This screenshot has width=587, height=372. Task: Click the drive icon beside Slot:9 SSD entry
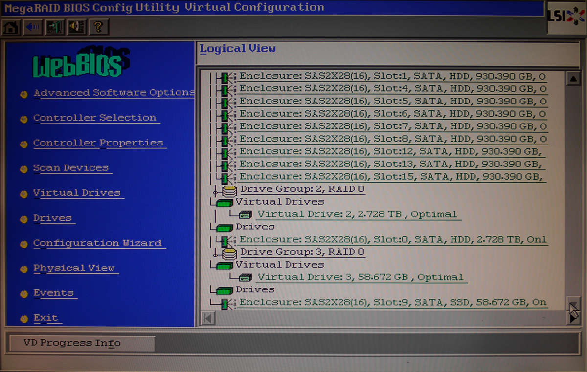coord(226,302)
